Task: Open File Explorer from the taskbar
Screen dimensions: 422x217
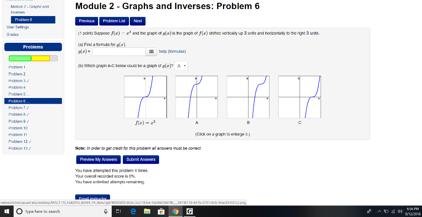Action: (147, 211)
